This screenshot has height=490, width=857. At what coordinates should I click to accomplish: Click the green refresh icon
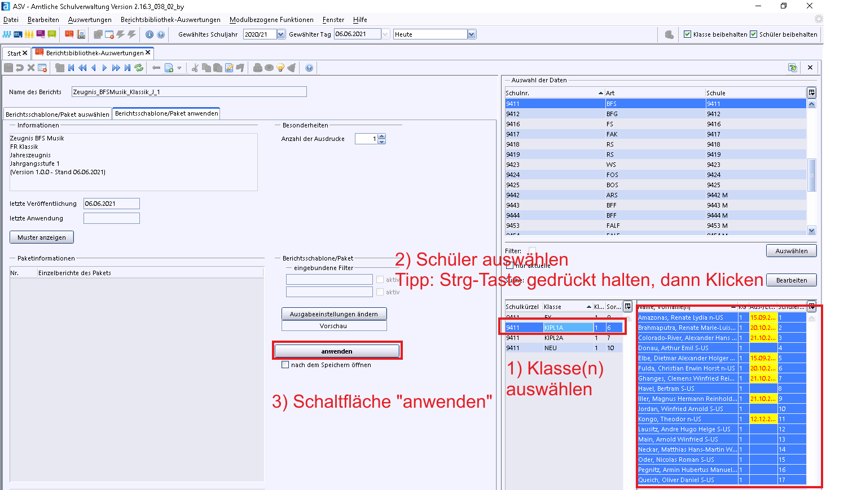[139, 68]
